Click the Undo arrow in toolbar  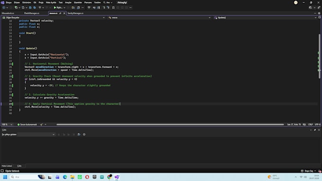coord(40,8)
